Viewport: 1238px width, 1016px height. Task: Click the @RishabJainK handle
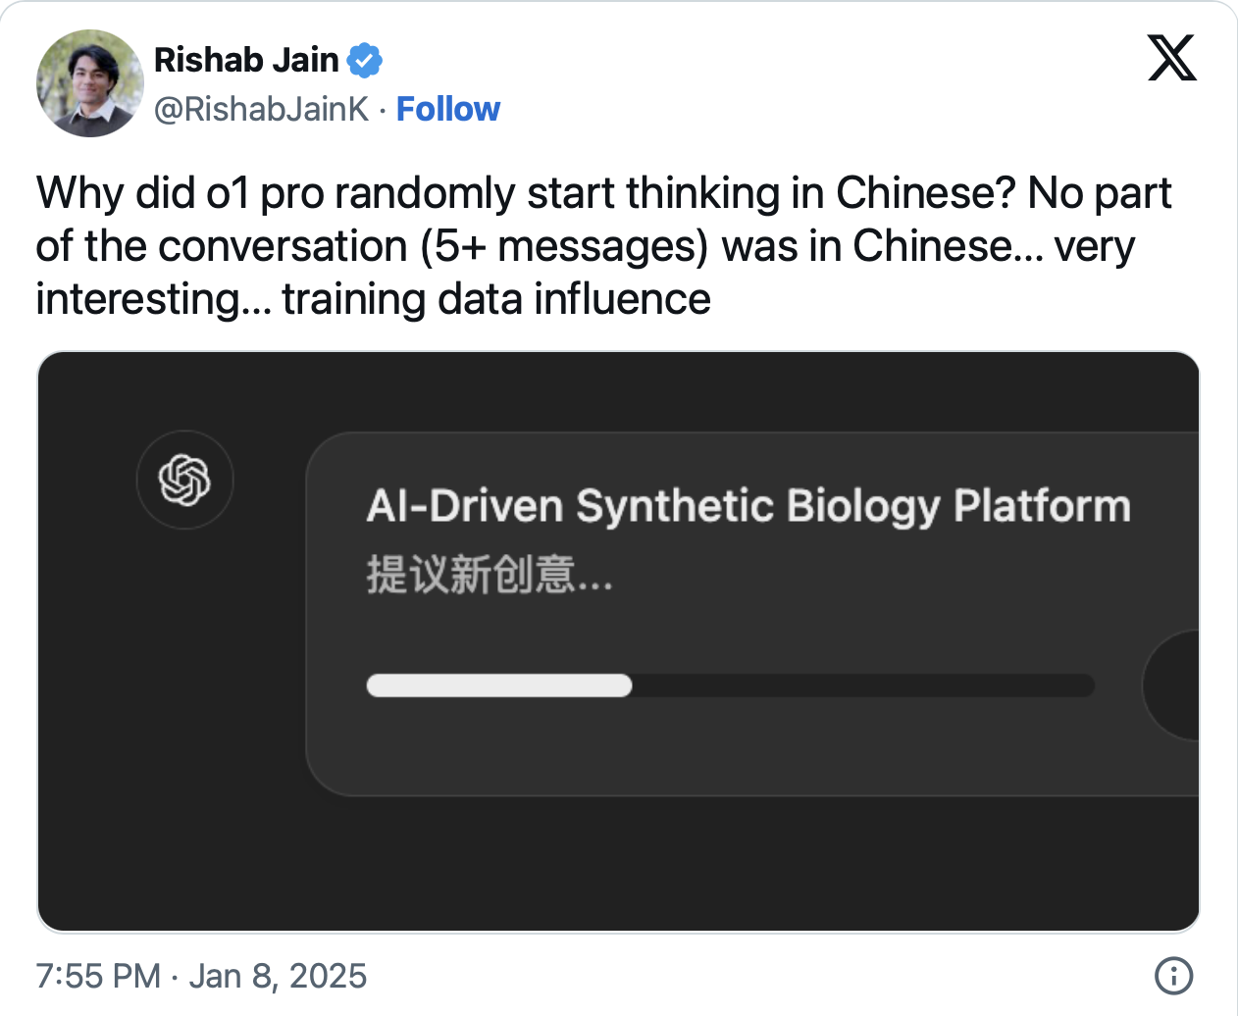[262, 109]
